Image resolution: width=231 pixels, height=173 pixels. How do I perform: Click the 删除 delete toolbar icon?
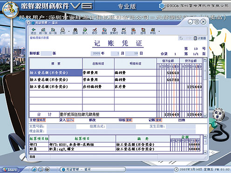[x=104, y=31]
